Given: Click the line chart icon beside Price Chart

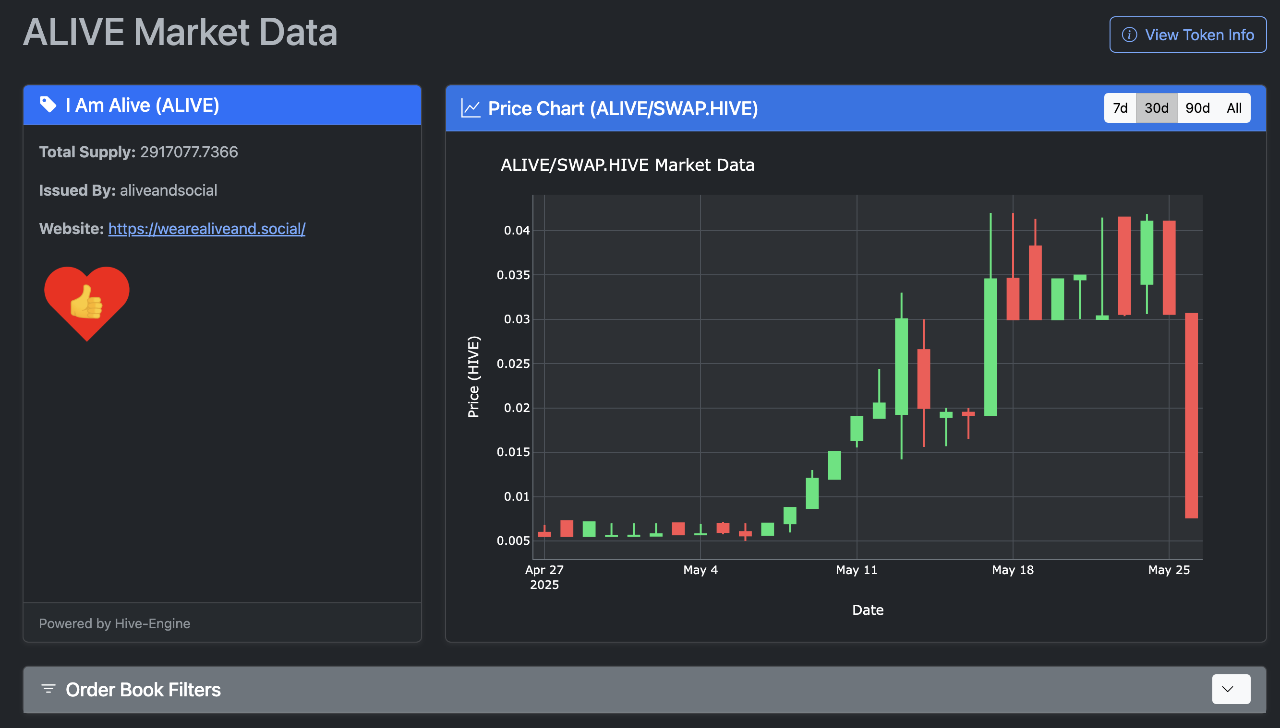Looking at the screenshot, I should pyautogui.click(x=470, y=108).
